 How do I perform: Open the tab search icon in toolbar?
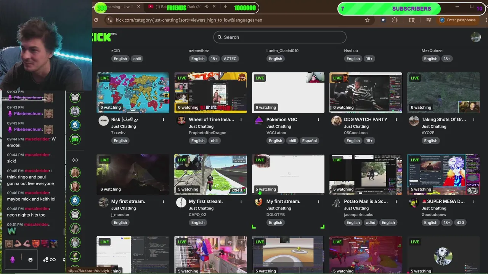pos(412,20)
